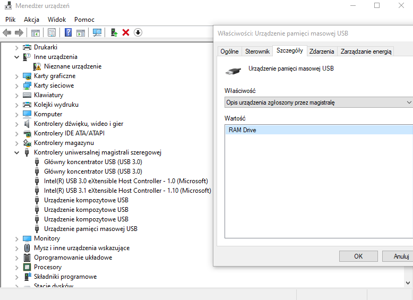
Task: Select Intel(R) USB 3.0 eXtensible Host Controller
Action: 126,181
